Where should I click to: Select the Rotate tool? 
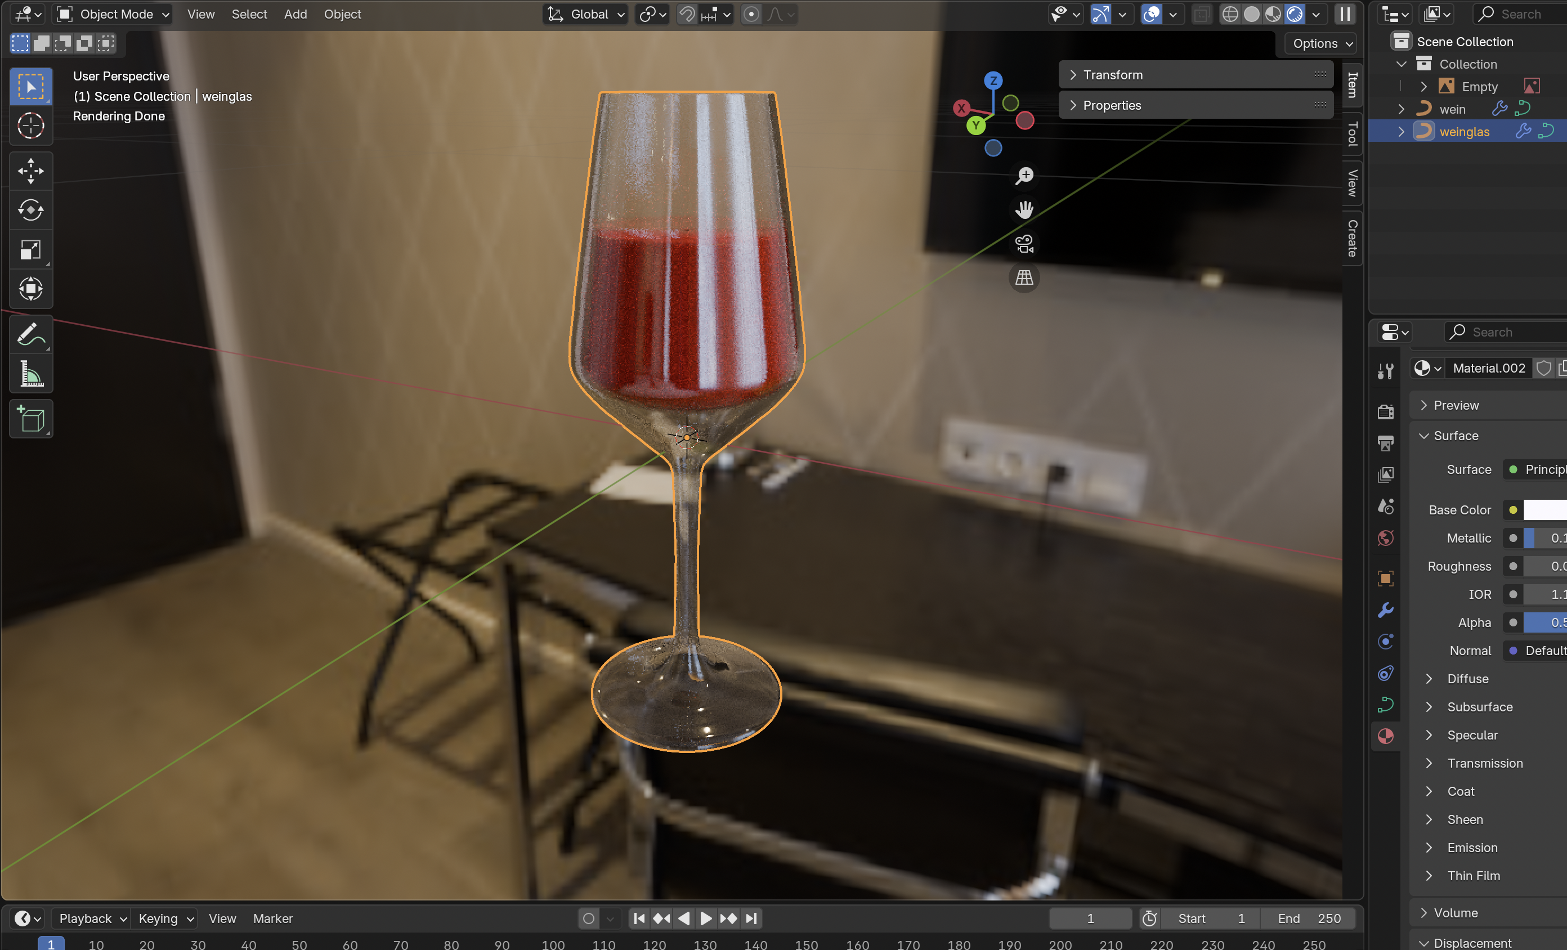[30, 210]
